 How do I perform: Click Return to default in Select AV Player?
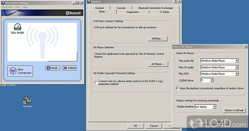[234, 110]
